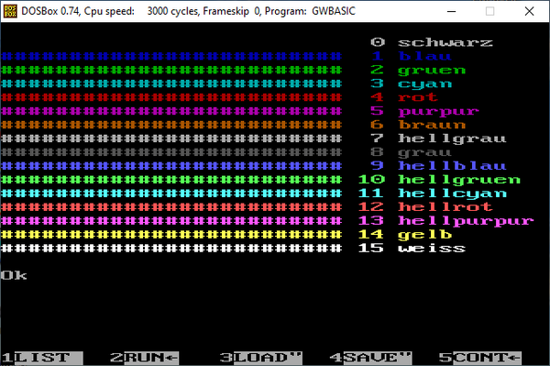Select the LIST function key label

point(49,358)
